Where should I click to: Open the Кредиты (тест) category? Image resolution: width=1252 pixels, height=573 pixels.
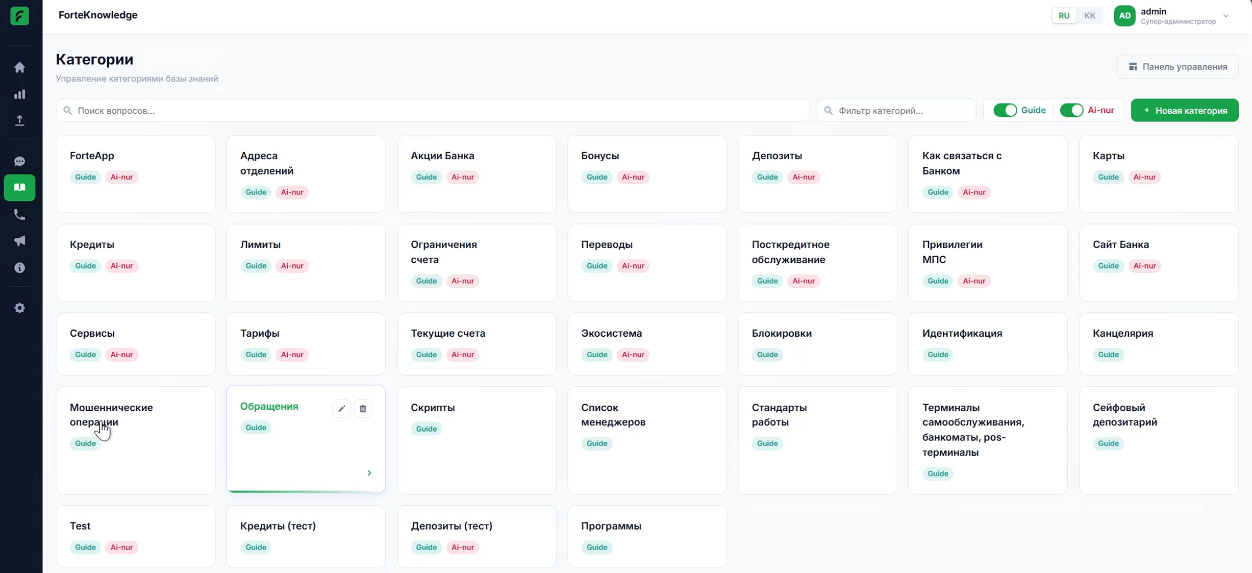306,536
